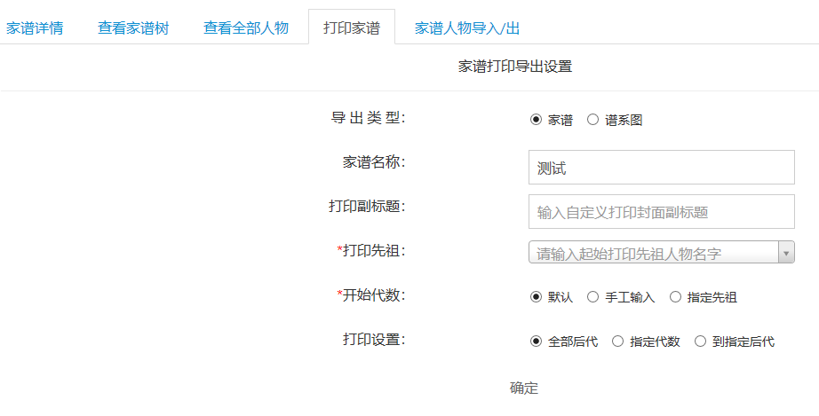Click the 打印副标题 field label

coord(367,207)
